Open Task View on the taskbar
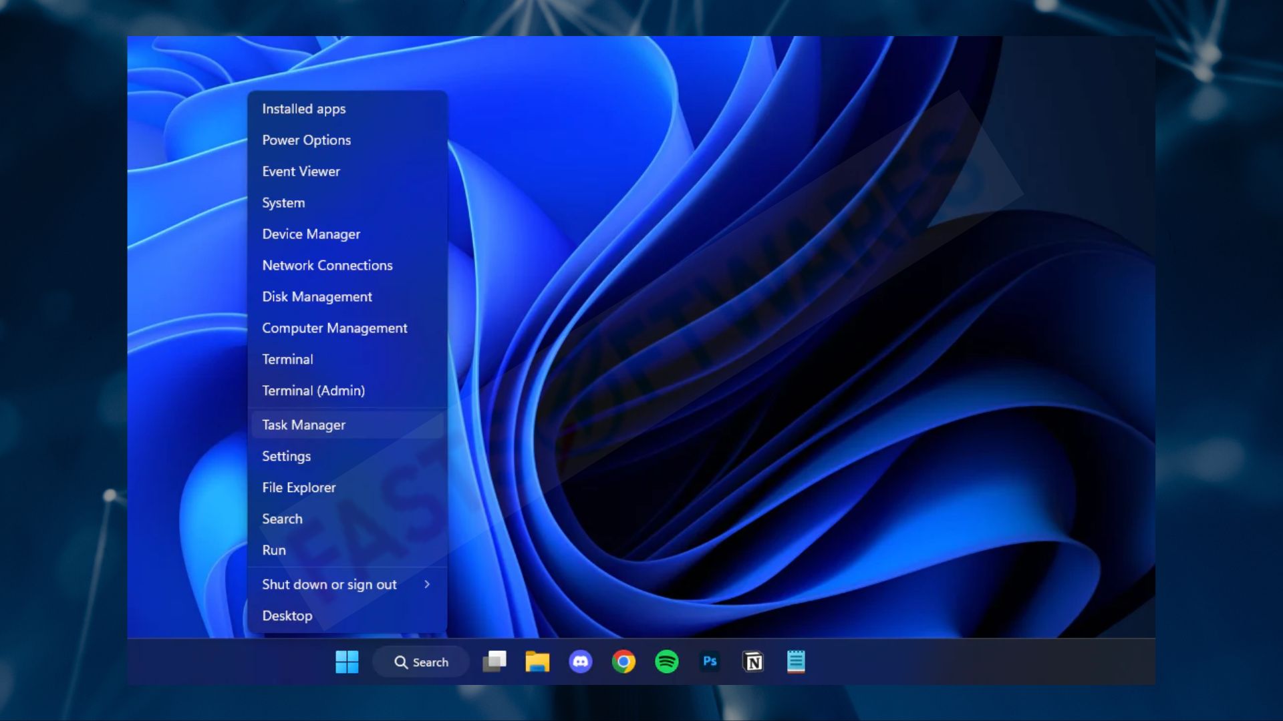Image resolution: width=1283 pixels, height=721 pixels. 494,662
